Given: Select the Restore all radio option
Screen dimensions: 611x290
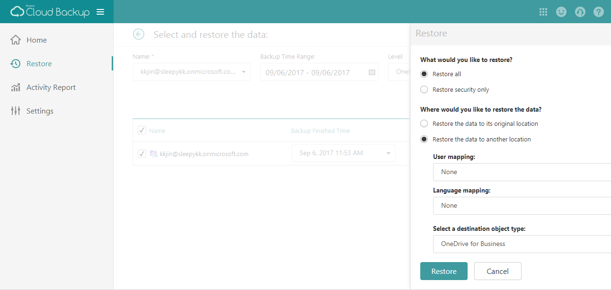Looking at the screenshot, I should (x=424, y=74).
